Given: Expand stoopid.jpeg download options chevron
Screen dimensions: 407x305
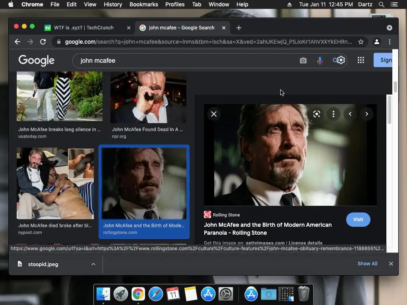Looking at the screenshot, I should coord(93,264).
